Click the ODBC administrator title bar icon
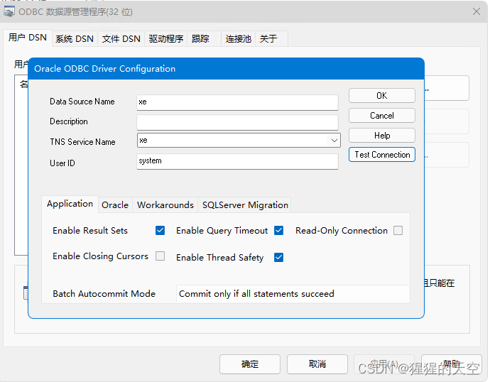 (x=9, y=11)
